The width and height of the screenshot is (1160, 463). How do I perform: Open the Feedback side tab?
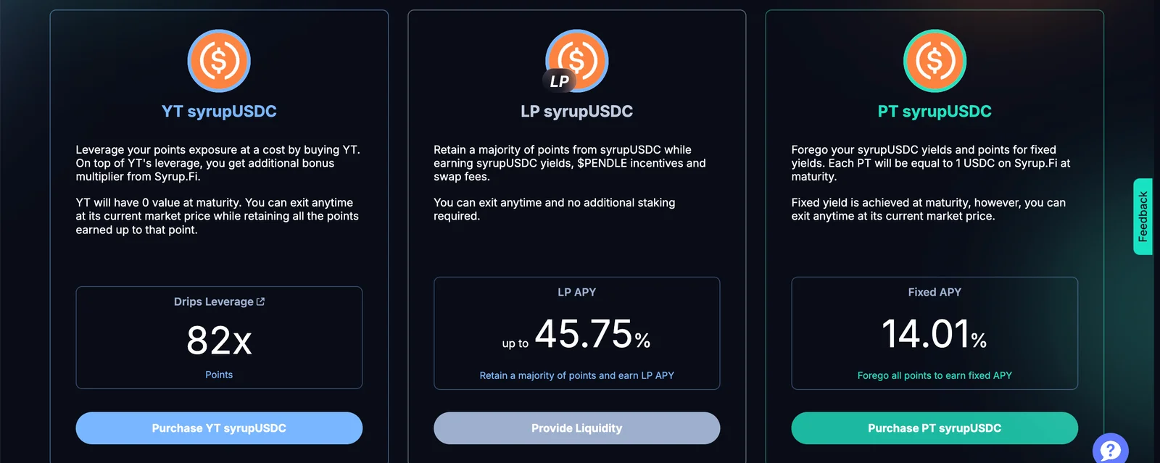click(1143, 217)
